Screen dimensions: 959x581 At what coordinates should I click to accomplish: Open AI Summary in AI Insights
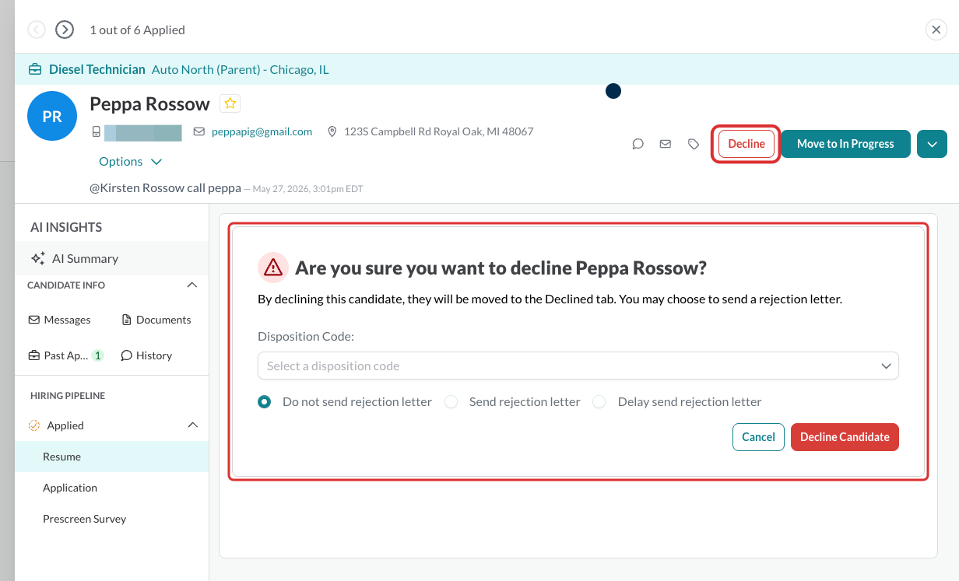coord(112,259)
